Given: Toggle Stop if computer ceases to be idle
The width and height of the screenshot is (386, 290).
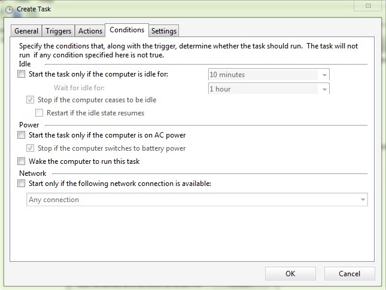Looking at the screenshot, I should click(x=31, y=100).
